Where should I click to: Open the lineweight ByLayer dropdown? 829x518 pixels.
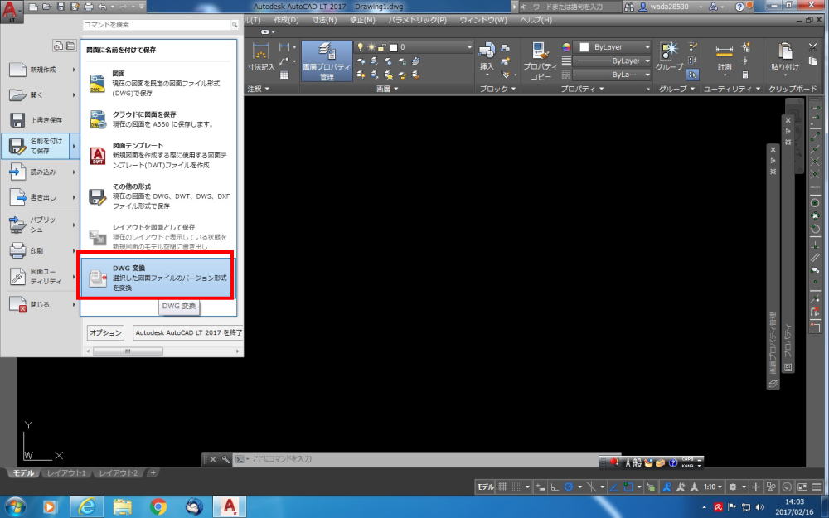click(x=613, y=61)
